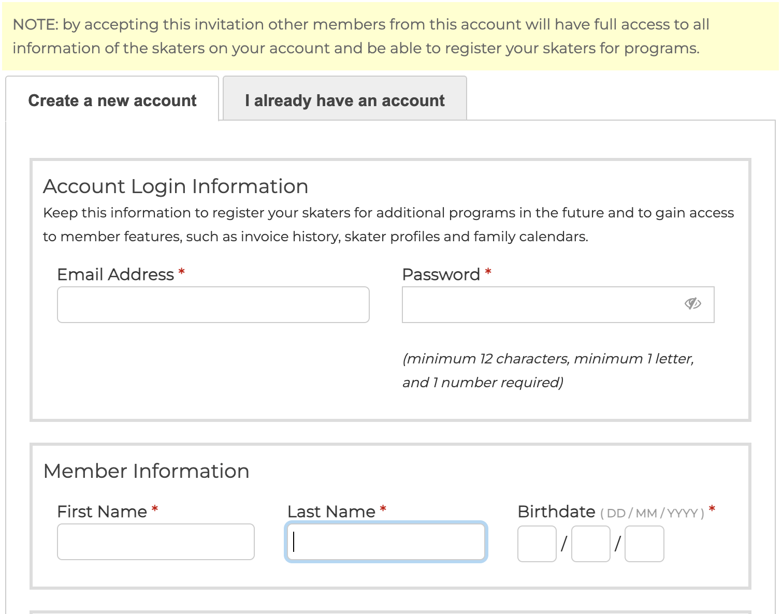Click the yellow NOTE invitation banner
Image resolution: width=782 pixels, height=614 pixels.
[x=390, y=36]
